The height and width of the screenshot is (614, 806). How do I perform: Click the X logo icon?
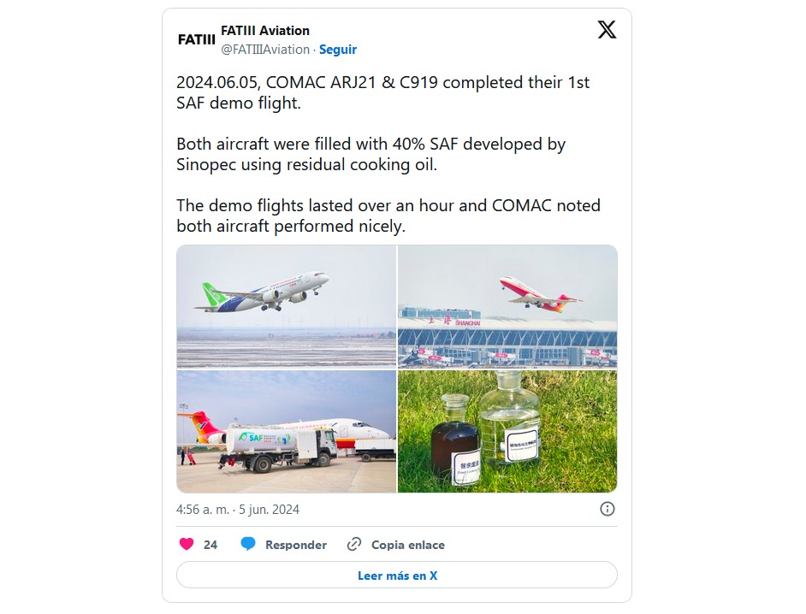pos(607,30)
